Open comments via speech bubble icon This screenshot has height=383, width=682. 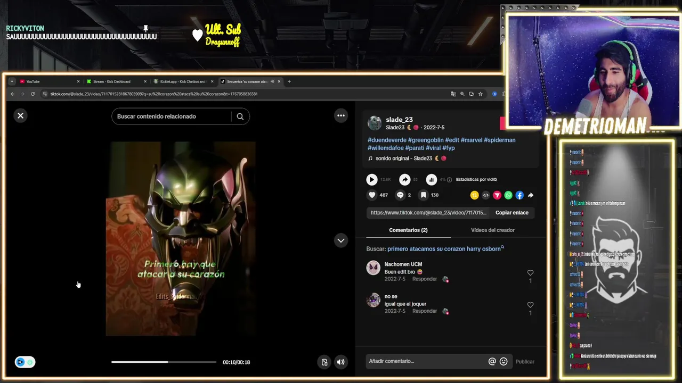[x=400, y=195]
